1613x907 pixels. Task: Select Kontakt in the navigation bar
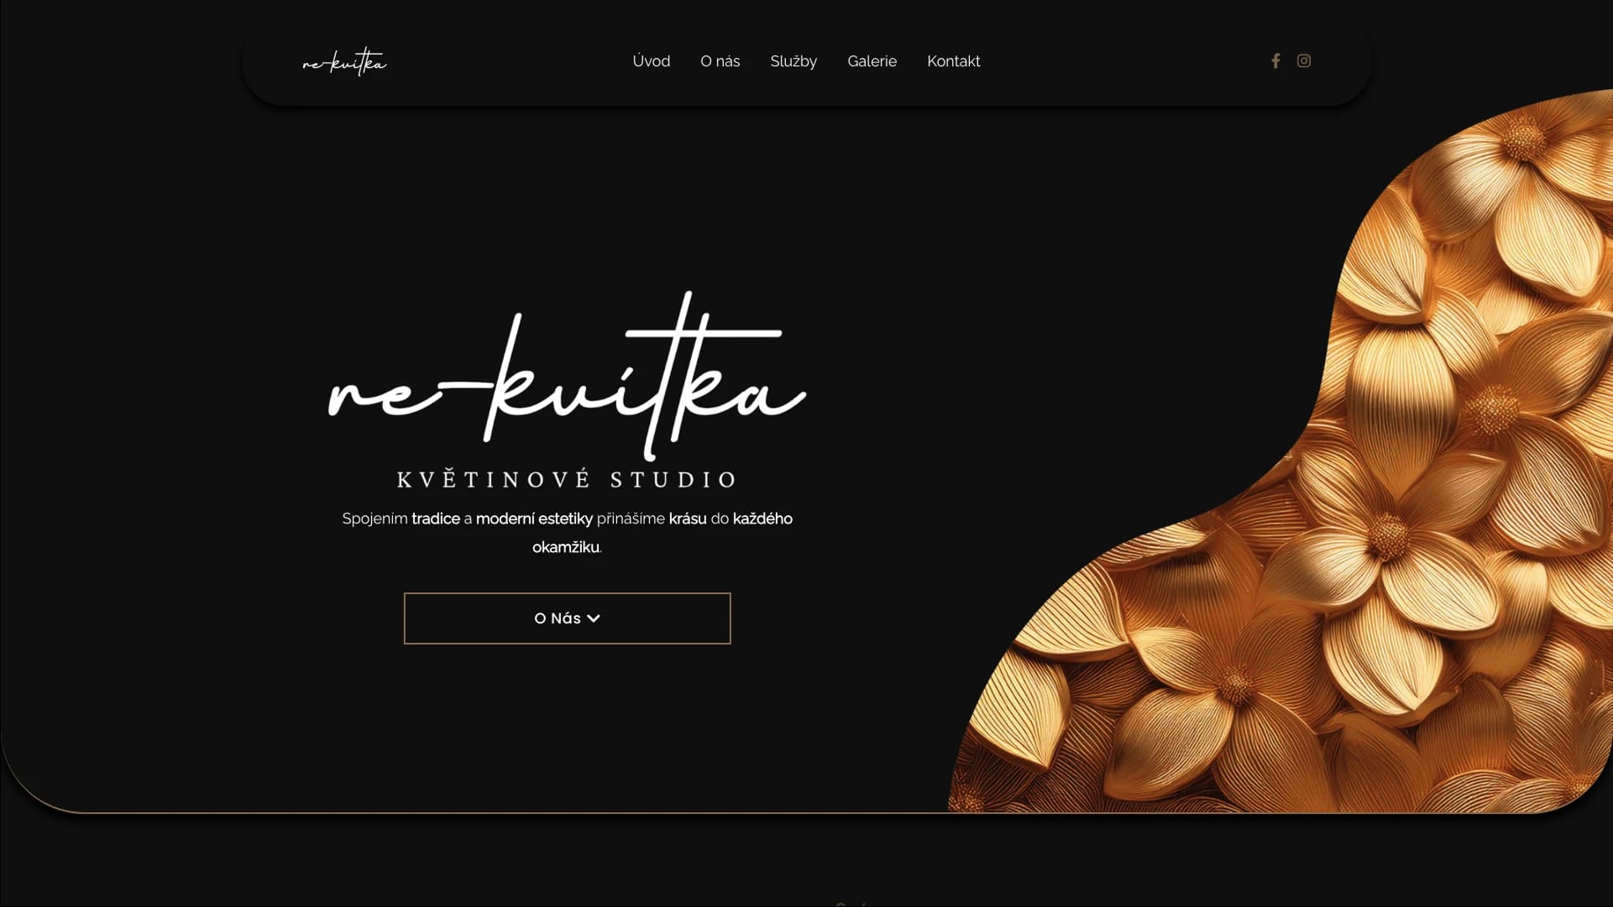(954, 61)
